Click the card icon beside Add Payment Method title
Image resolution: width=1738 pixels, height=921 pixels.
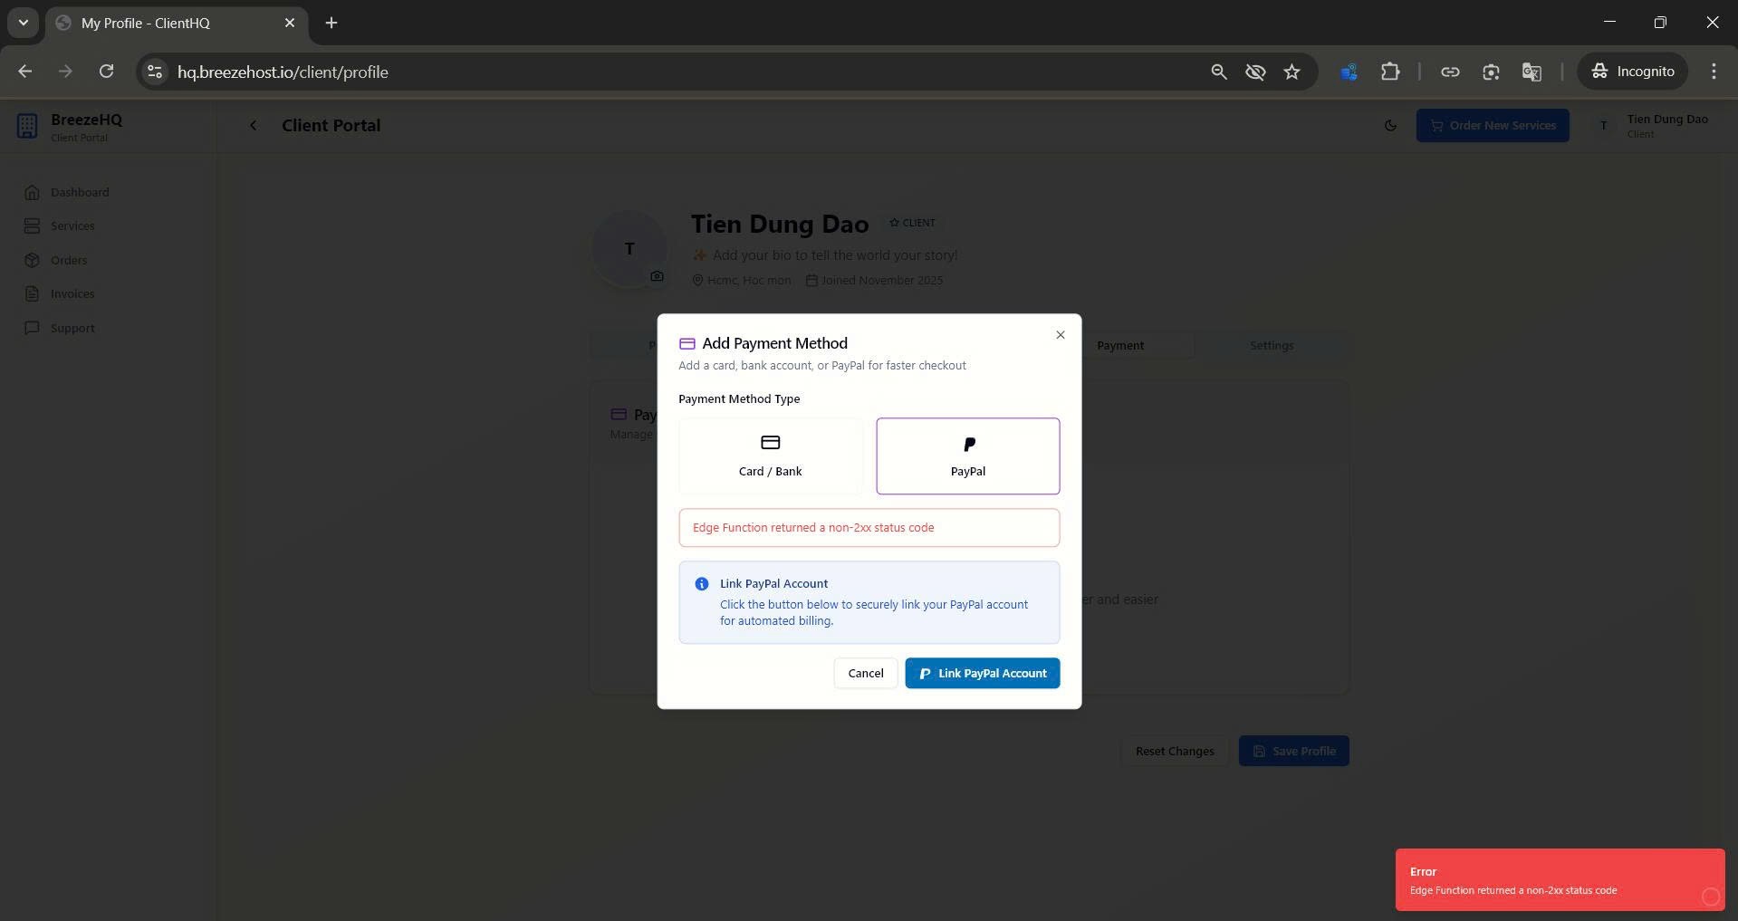(687, 343)
